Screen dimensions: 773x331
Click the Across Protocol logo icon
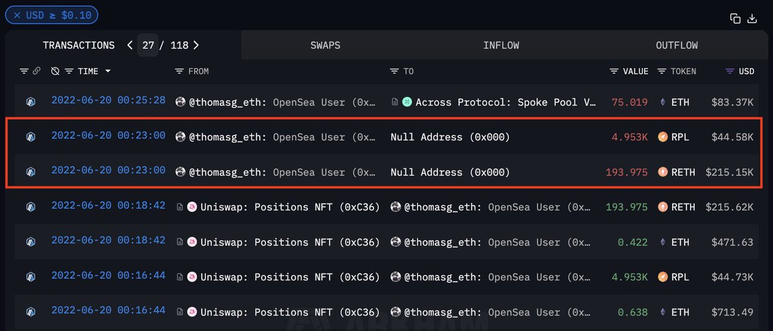407,102
